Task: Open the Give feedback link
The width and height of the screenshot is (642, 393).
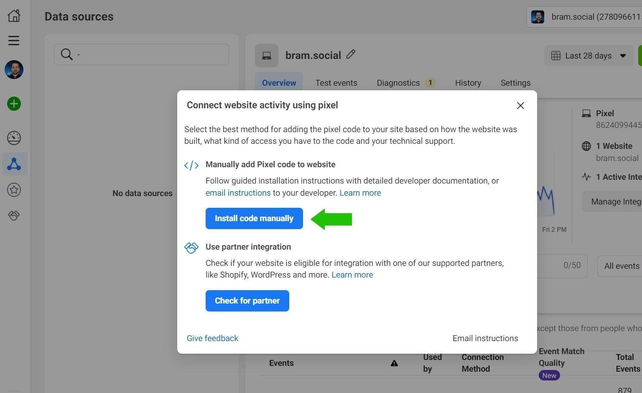Action: (x=212, y=338)
